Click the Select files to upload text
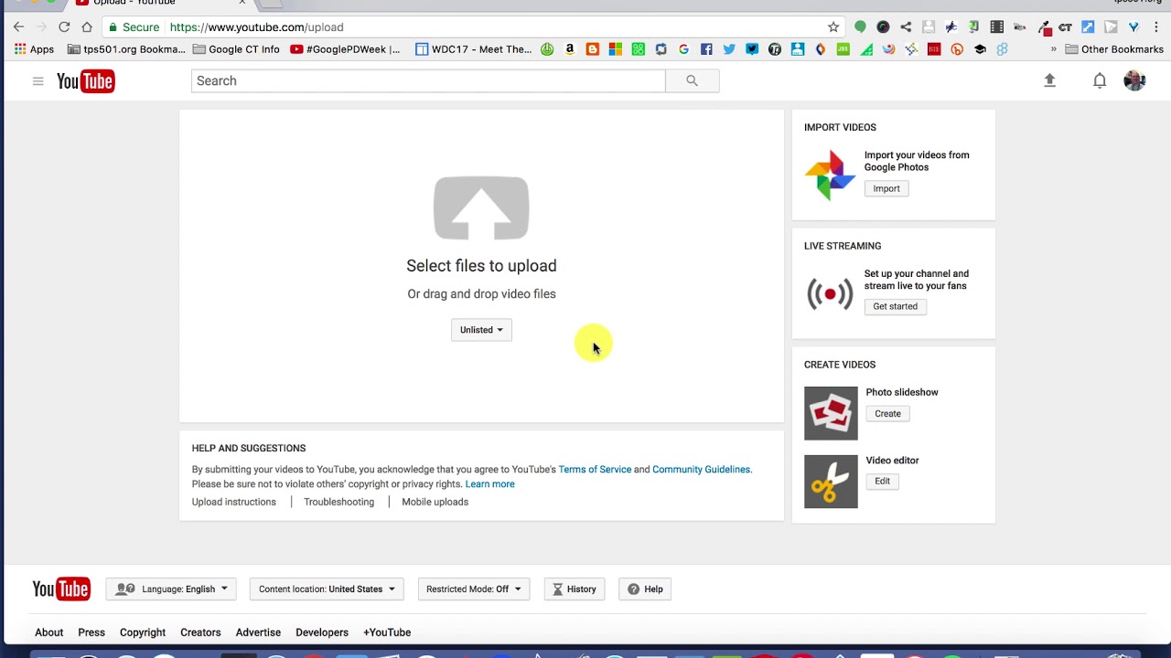 coord(481,266)
